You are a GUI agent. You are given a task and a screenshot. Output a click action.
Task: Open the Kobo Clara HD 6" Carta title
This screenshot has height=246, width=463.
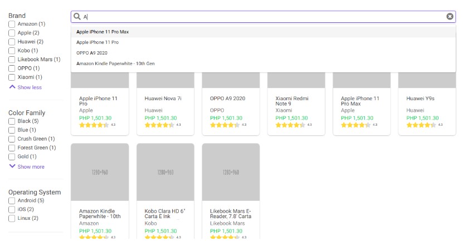(x=165, y=214)
